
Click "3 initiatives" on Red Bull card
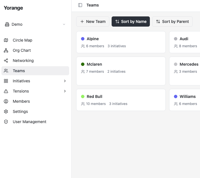(x=118, y=104)
